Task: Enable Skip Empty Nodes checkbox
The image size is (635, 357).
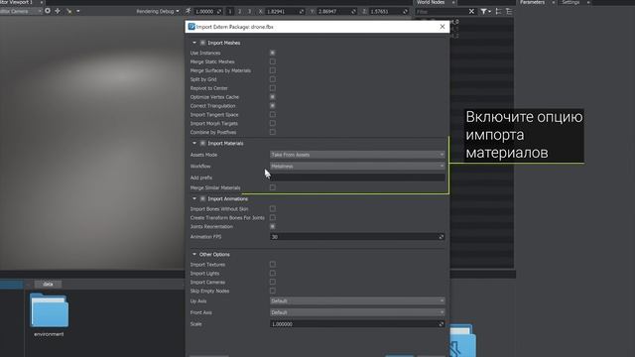Action: [x=273, y=291]
